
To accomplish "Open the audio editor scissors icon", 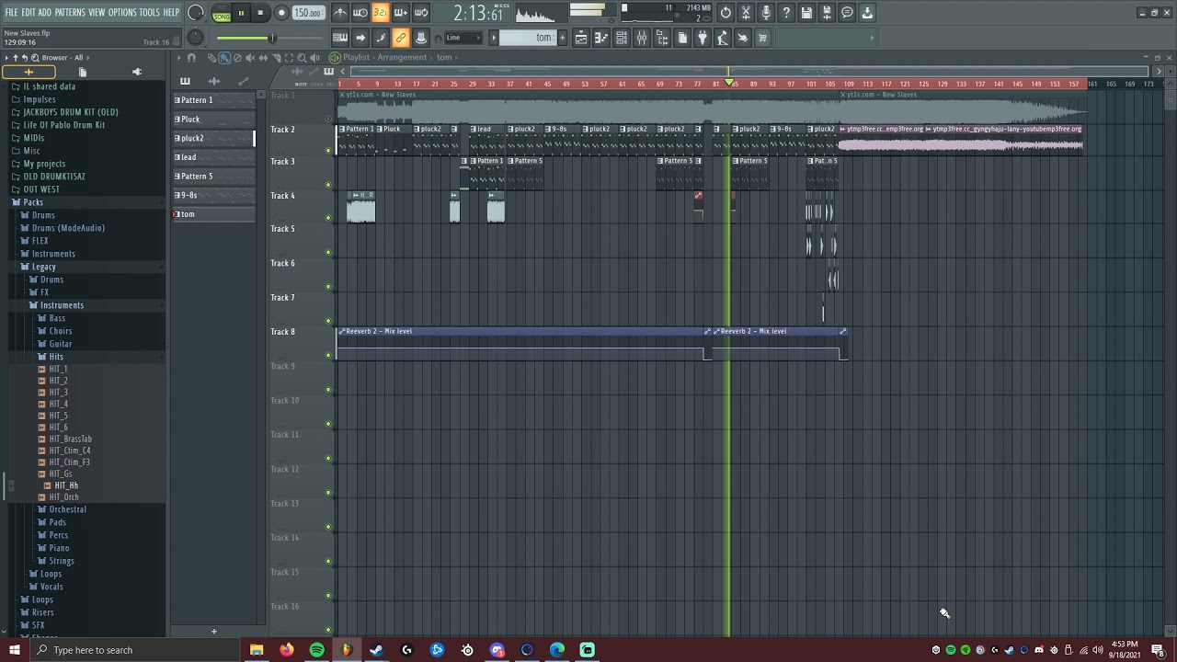I will (746, 13).
